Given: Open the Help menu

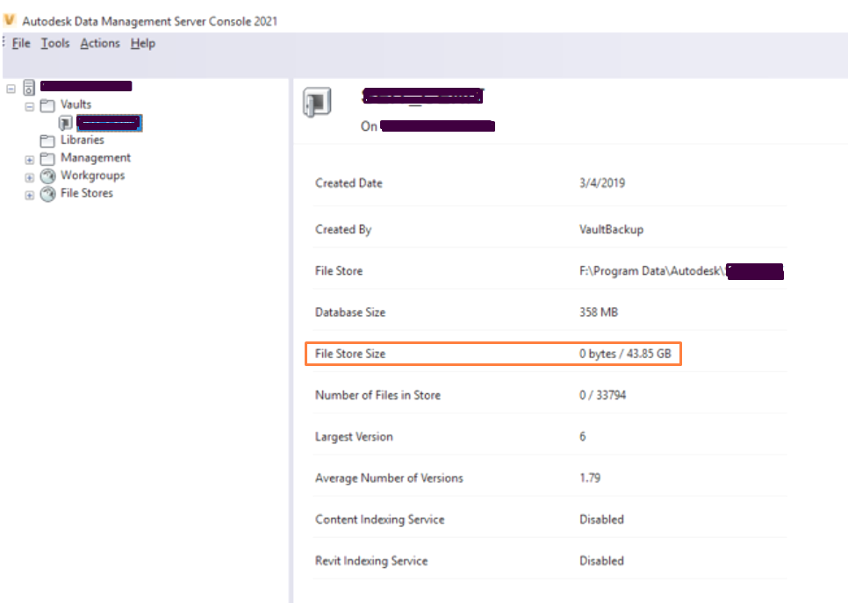Looking at the screenshot, I should (143, 43).
